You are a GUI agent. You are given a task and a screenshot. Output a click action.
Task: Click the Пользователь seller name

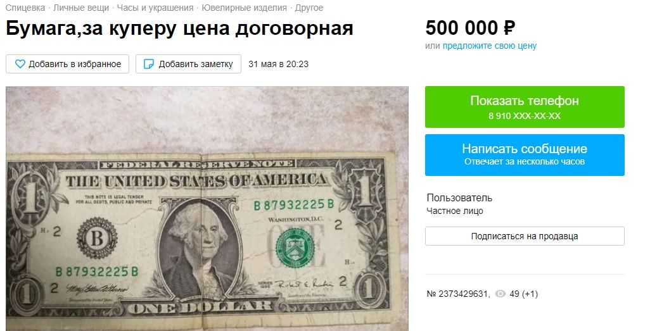tap(459, 198)
